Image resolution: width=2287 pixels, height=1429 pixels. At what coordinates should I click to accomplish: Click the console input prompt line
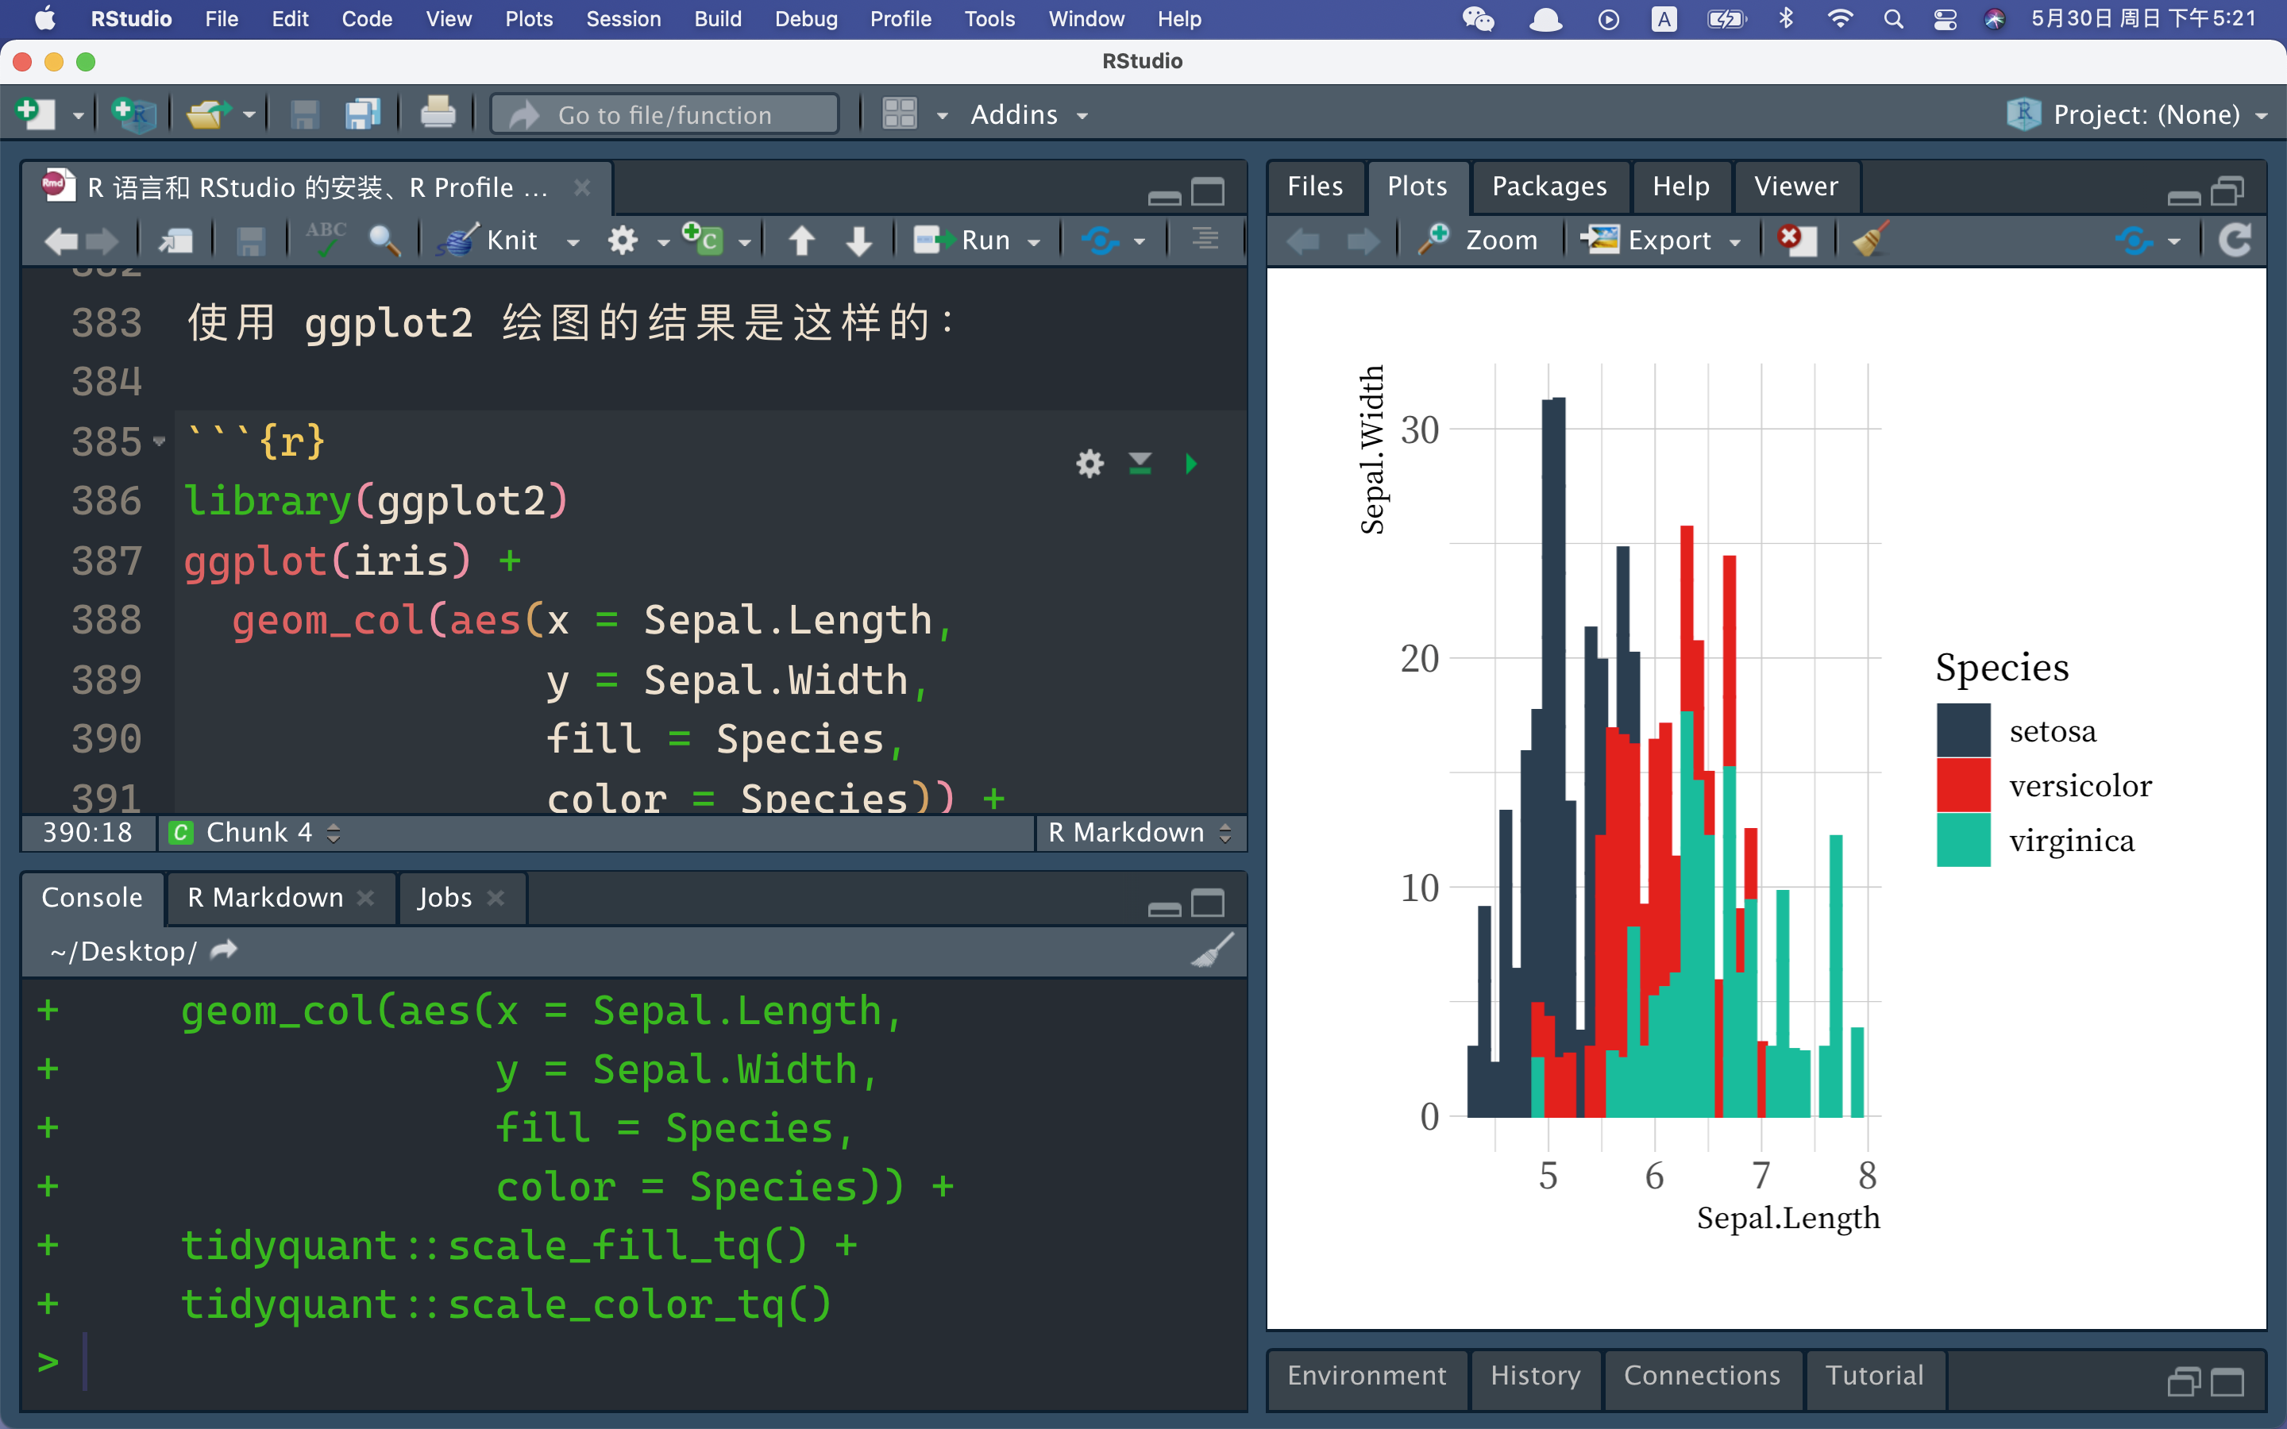point(633,1362)
